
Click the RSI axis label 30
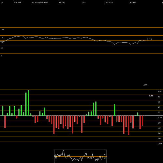coord(2,48)
